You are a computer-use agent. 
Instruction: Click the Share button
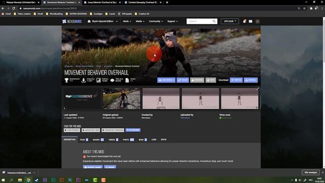(x=110, y=167)
